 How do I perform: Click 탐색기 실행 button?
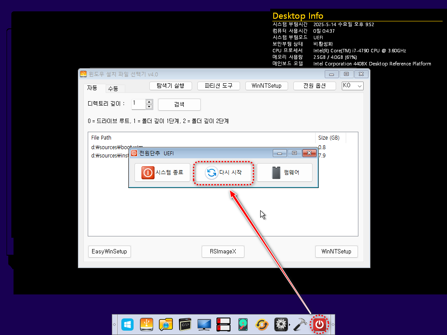171,86
